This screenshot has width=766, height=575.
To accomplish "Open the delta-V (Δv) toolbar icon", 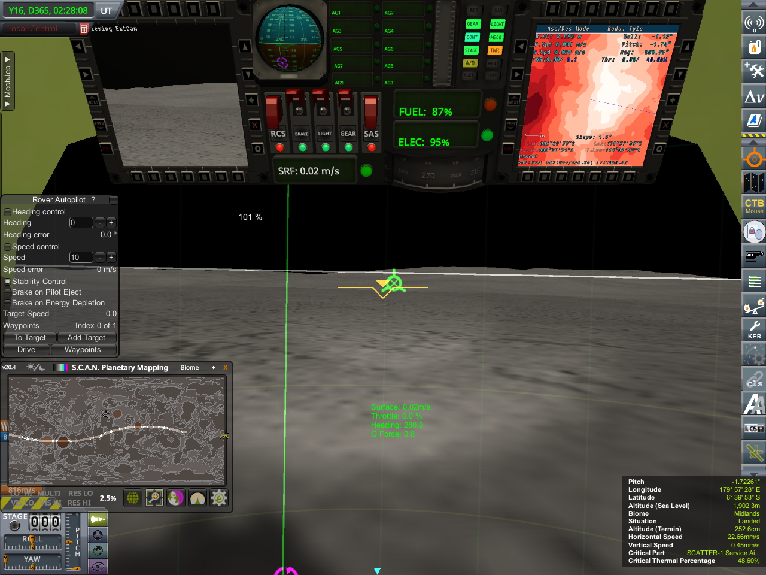I will tap(754, 96).
